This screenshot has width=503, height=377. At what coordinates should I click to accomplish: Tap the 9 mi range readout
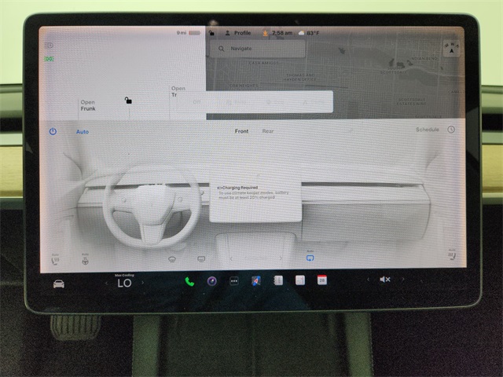tap(182, 33)
